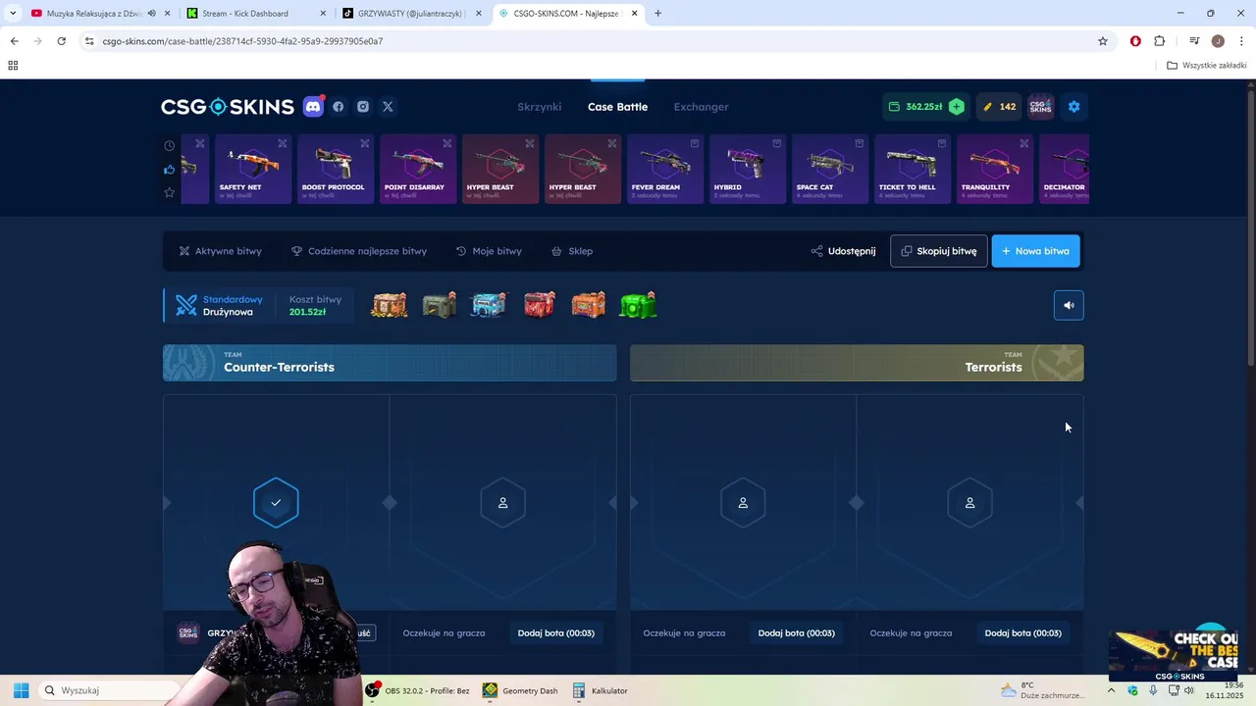This screenshot has width=1256, height=706.
Task: Click second empty Terrorists player slot
Action: (969, 503)
